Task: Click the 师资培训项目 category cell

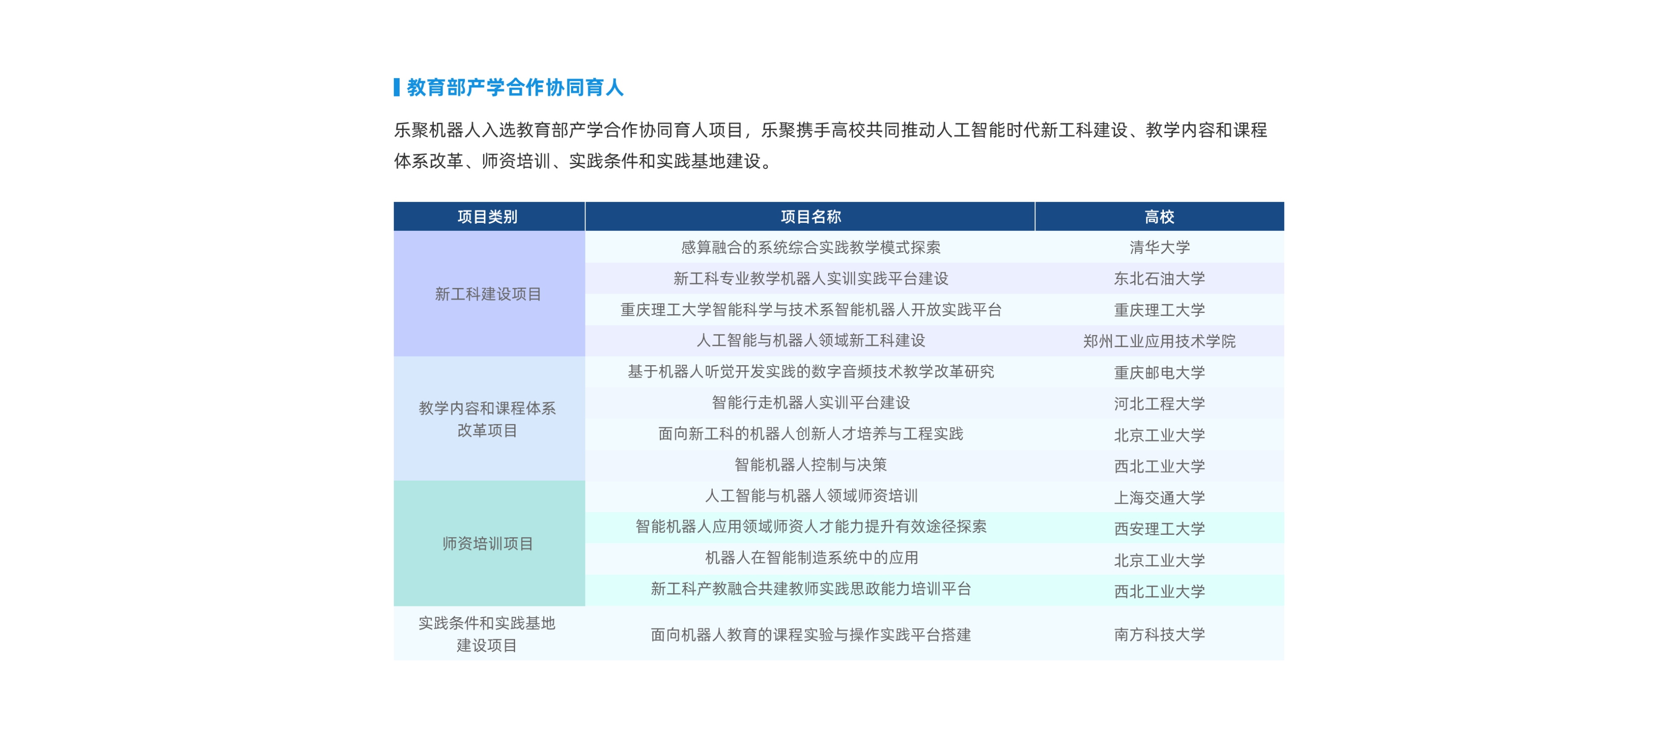Action: (x=489, y=544)
